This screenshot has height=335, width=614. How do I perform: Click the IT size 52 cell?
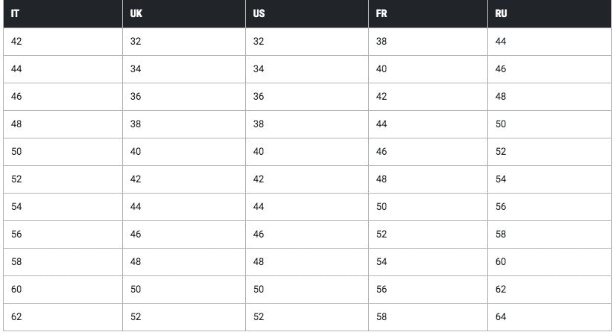point(16,179)
